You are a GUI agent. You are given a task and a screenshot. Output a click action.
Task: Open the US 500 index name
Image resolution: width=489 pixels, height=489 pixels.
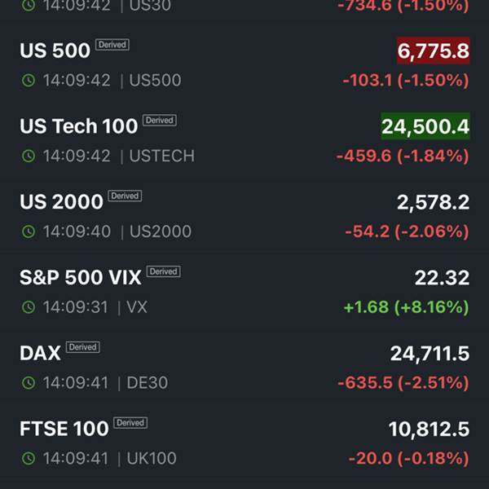pyautogui.click(x=55, y=51)
